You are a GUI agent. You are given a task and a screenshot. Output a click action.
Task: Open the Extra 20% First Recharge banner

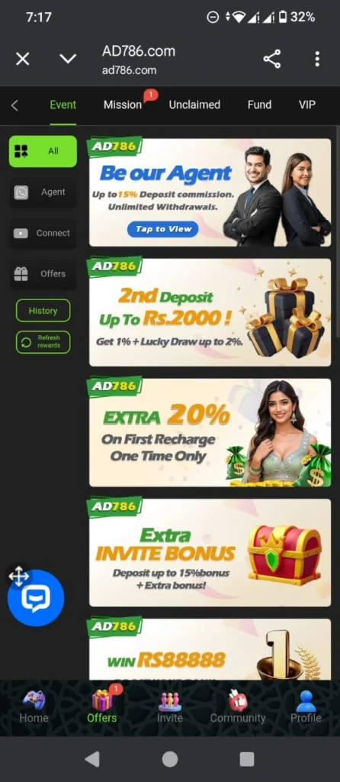(210, 432)
